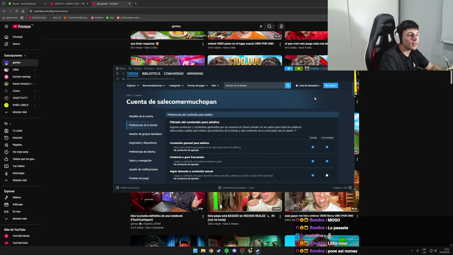
Task: Open Spotify from the taskbar
Action: point(226,251)
